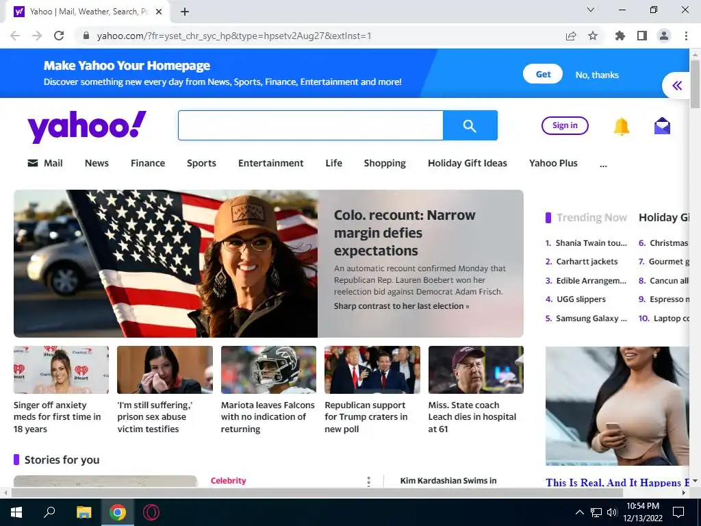The width and height of the screenshot is (701, 526).
Task: Open the Yahoo Mail envelope icon
Action: coord(662,126)
